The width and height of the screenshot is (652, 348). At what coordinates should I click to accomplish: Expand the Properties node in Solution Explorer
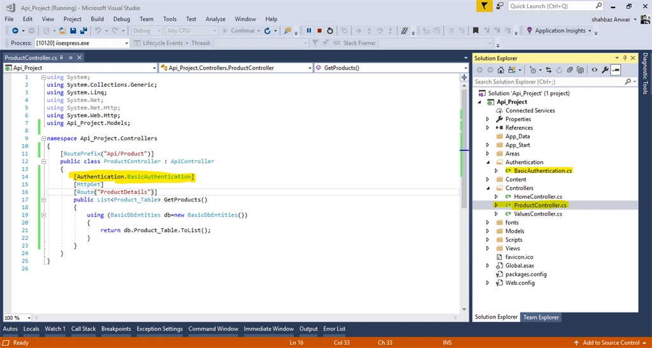488,119
